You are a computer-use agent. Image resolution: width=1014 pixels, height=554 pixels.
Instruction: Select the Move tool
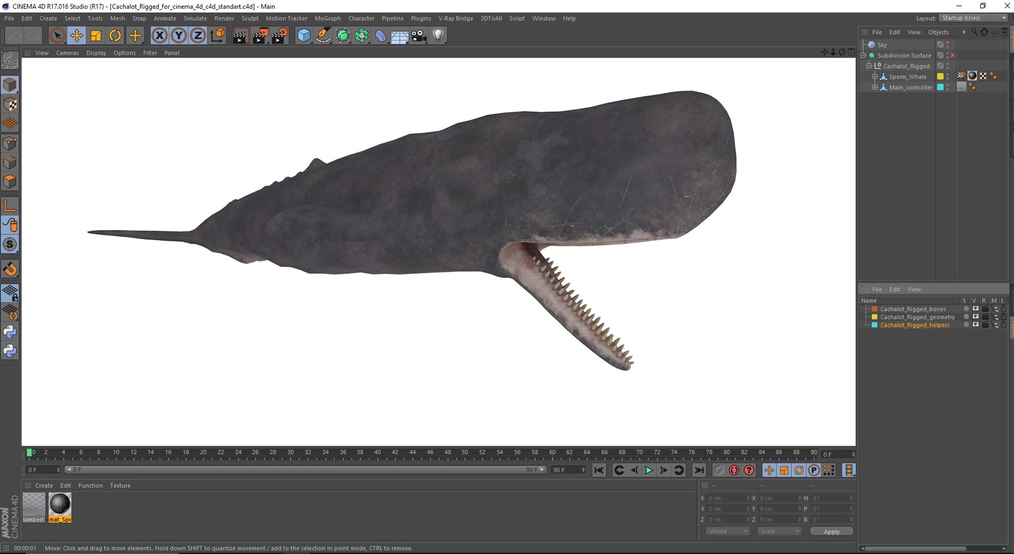(x=77, y=36)
